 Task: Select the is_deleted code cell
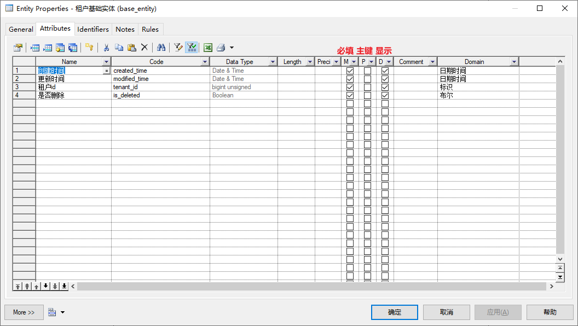160,95
